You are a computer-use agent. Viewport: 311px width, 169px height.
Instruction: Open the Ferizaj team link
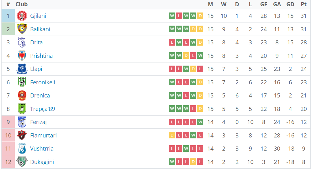(38, 122)
